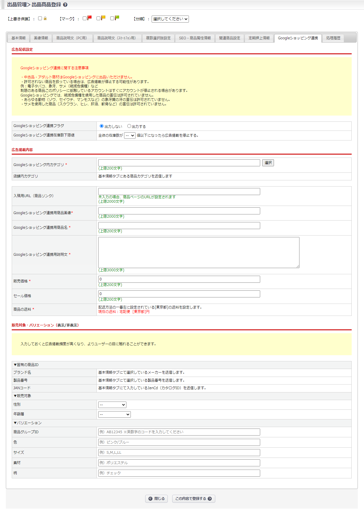Go to the 処理履歴 tab

[333, 38]
